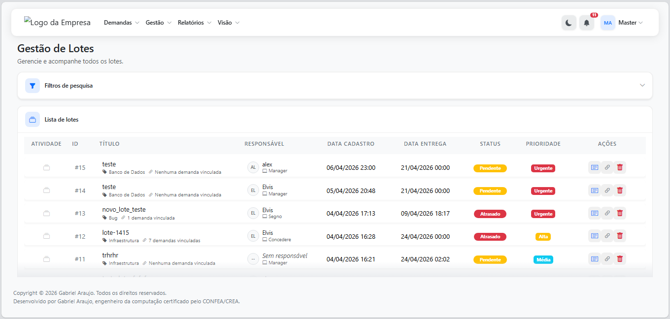This screenshot has width=670, height=319.
Task: Expand the Filtros de pesquisa panel chevron
Action: (642, 85)
